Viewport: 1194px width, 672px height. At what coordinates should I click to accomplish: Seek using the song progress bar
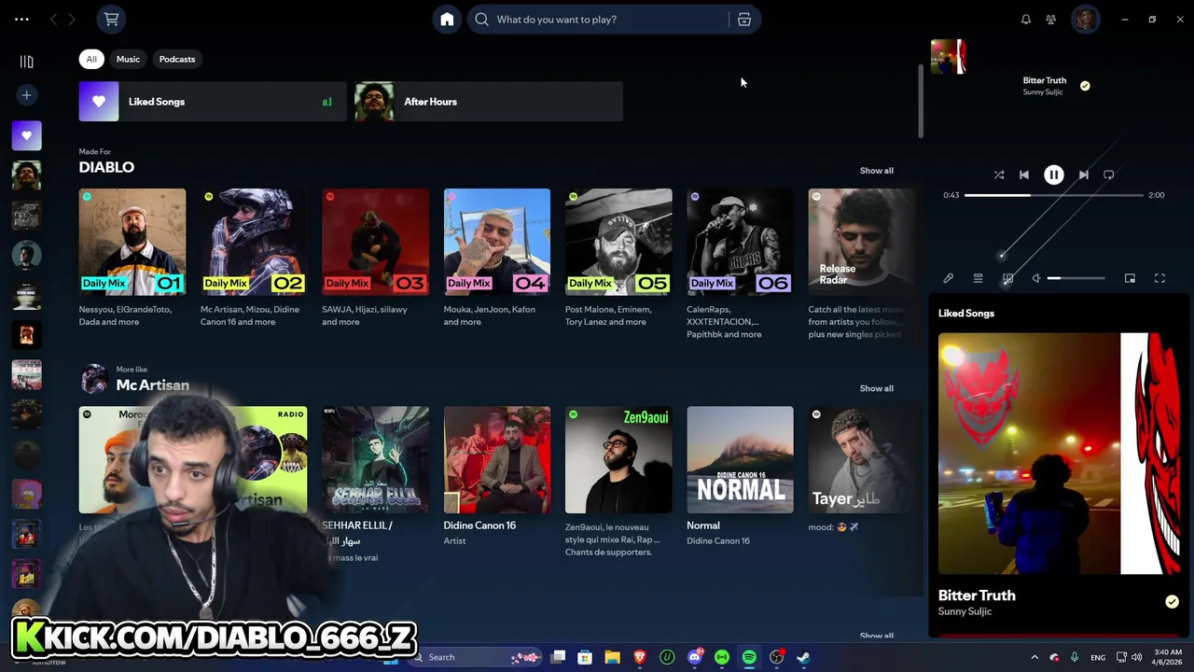point(1054,195)
